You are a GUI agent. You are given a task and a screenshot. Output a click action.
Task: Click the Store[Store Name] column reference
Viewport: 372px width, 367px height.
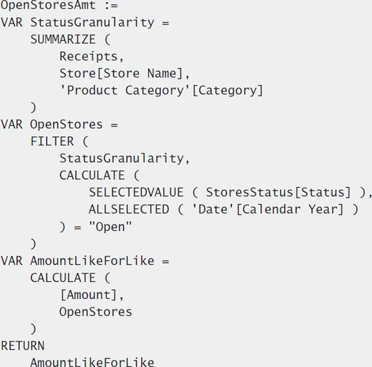pyautogui.click(x=121, y=74)
